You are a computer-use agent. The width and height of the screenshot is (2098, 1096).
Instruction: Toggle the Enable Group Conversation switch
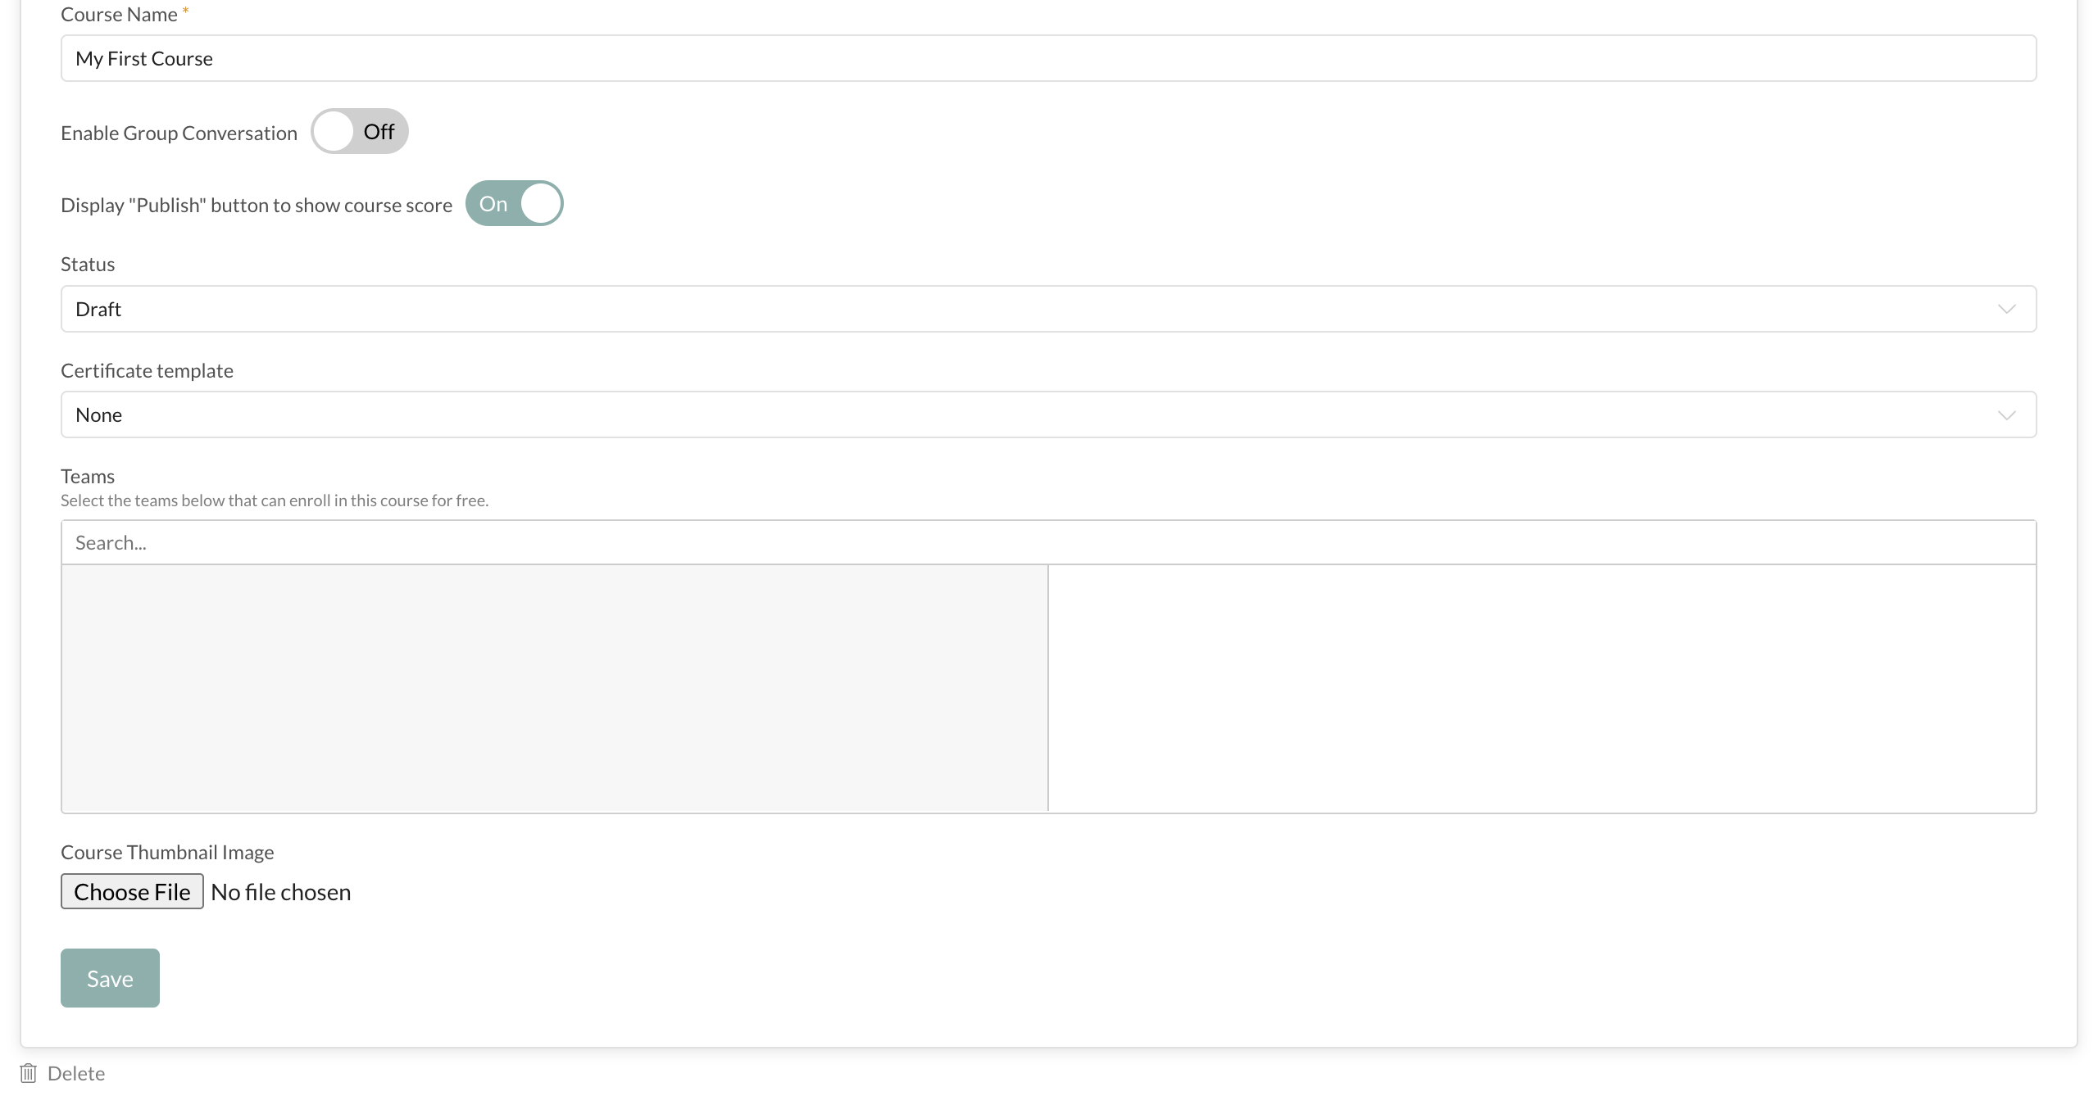pyautogui.click(x=359, y=132)
